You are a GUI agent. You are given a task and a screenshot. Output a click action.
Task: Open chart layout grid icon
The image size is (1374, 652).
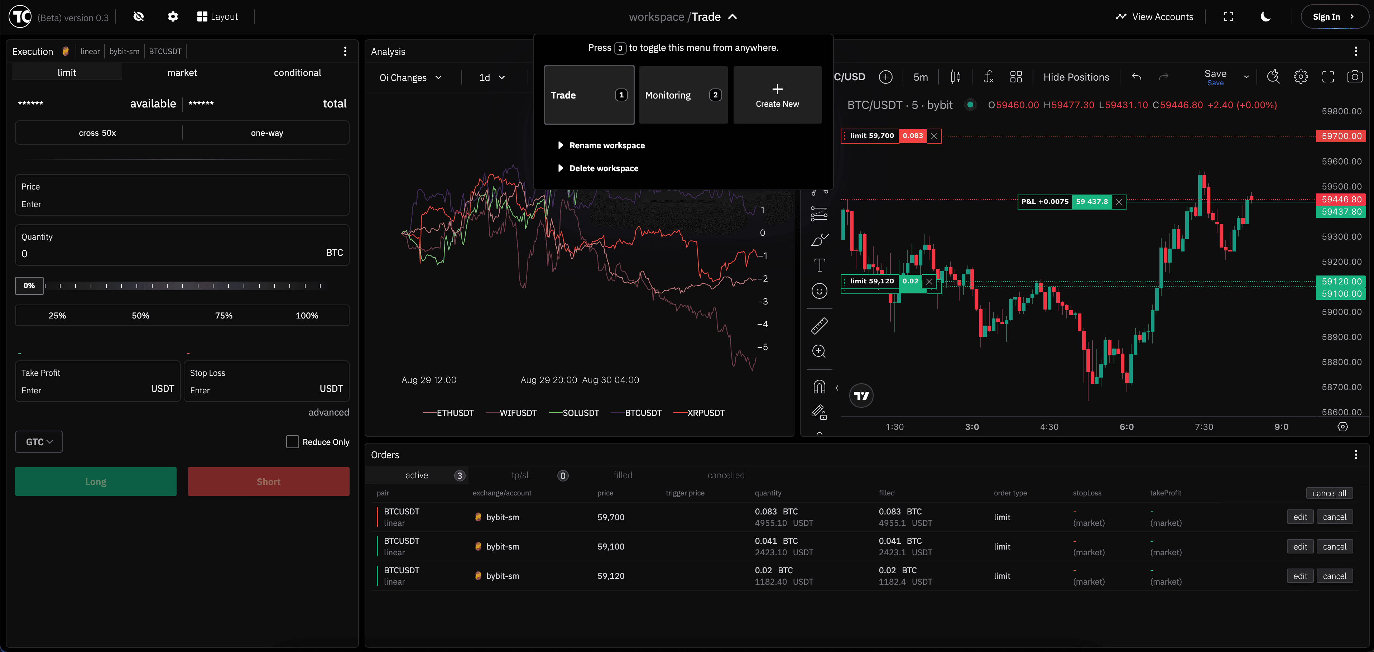(1015, 77)
